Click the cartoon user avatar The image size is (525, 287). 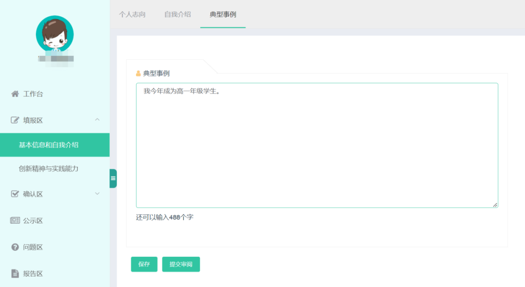tap(54, 34)
